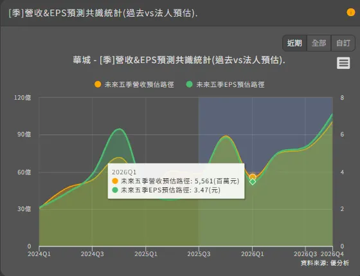Open the 自訂 custom range tab
This screenshot has width=360, height=276.
click(x=343, y=43)
